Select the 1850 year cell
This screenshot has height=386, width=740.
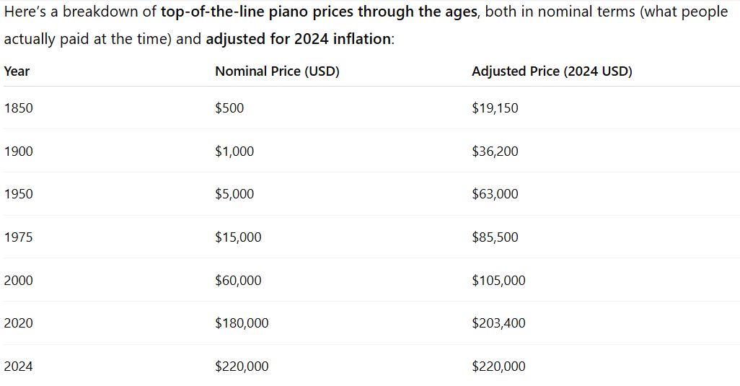tap(19, 108)
